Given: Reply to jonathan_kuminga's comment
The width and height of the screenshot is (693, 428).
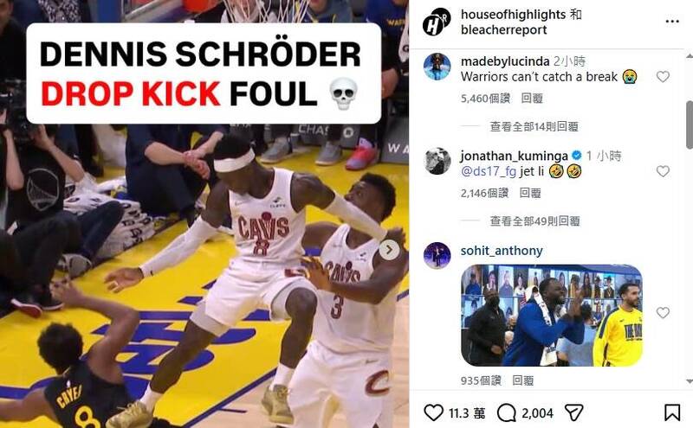Looking at the screenshot, I should click(530, 193).
